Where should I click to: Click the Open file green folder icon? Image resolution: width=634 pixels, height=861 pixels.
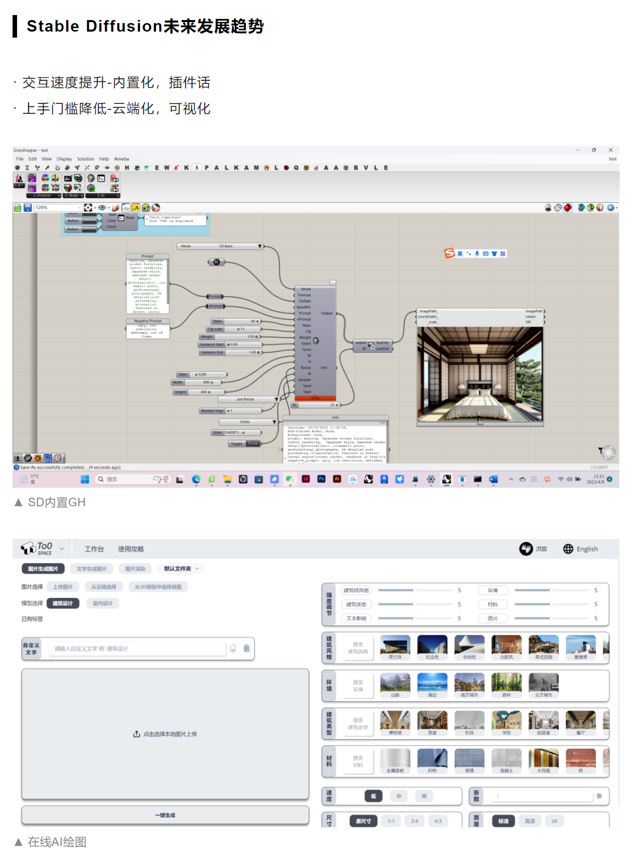point(18,208)
